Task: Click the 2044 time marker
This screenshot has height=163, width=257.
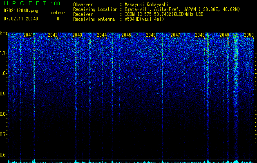Action: pyautogui.click(x=102, y=35)
